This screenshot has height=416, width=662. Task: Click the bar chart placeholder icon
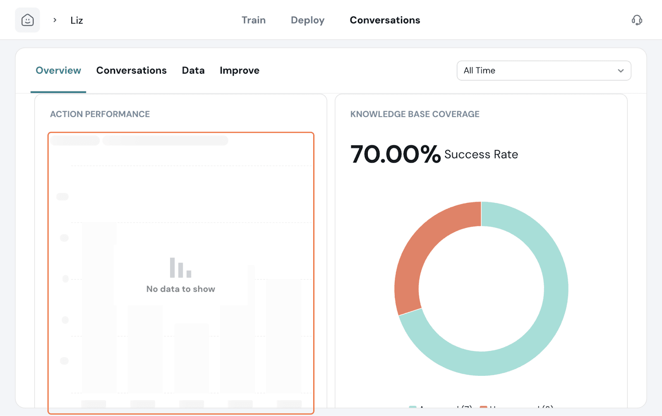[x=180, y=268]
